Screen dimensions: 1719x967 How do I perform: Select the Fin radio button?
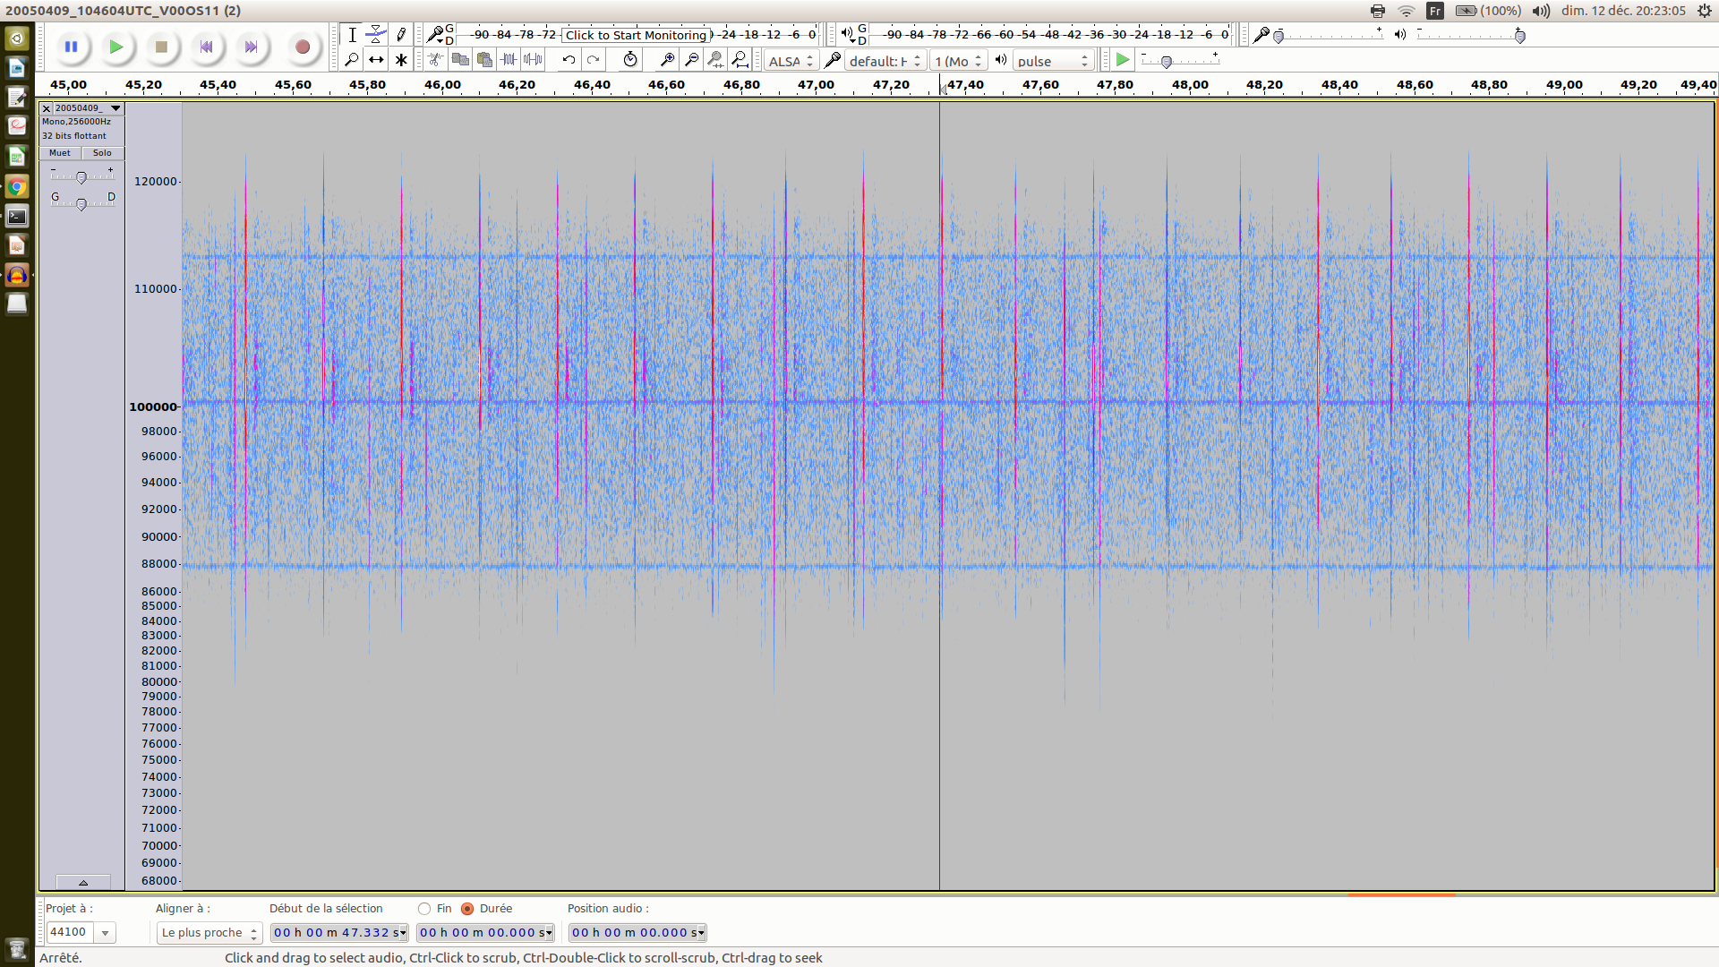424,909
